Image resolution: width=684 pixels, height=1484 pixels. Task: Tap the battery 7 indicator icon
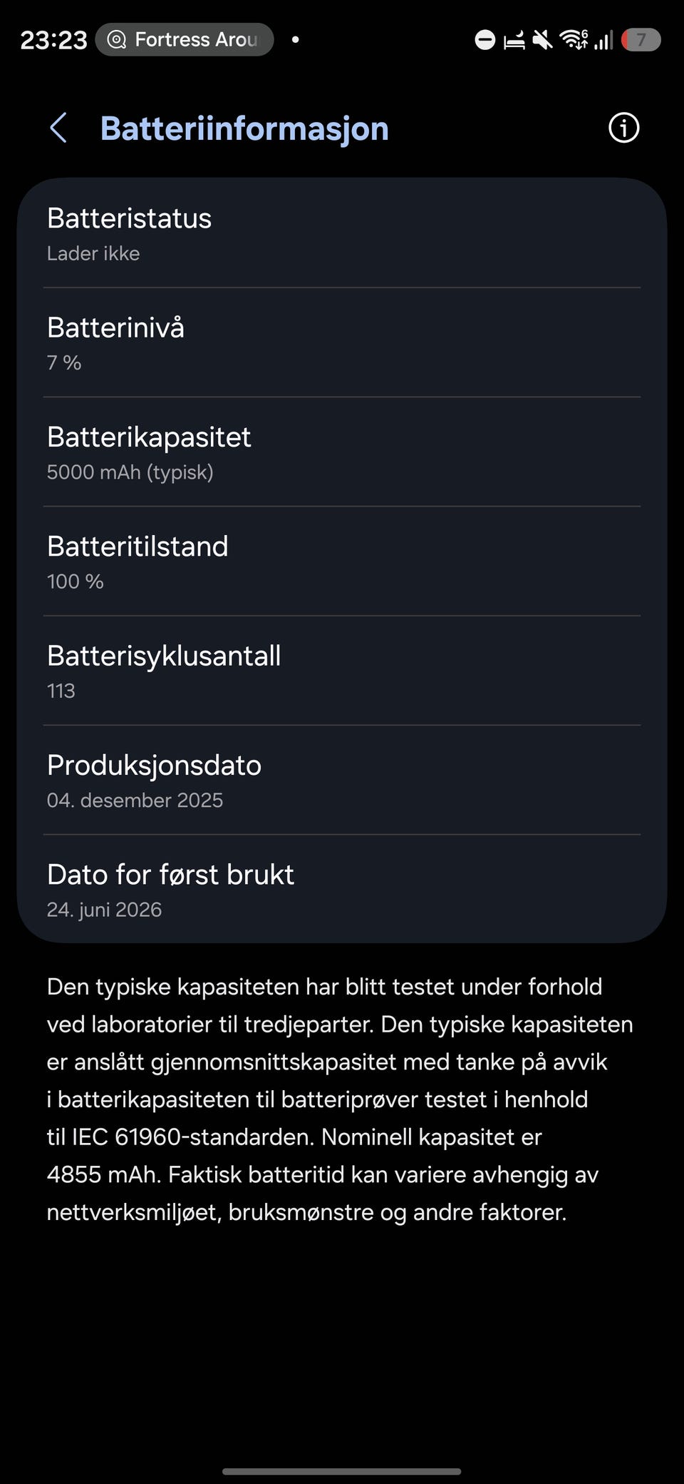click(641, 40)
